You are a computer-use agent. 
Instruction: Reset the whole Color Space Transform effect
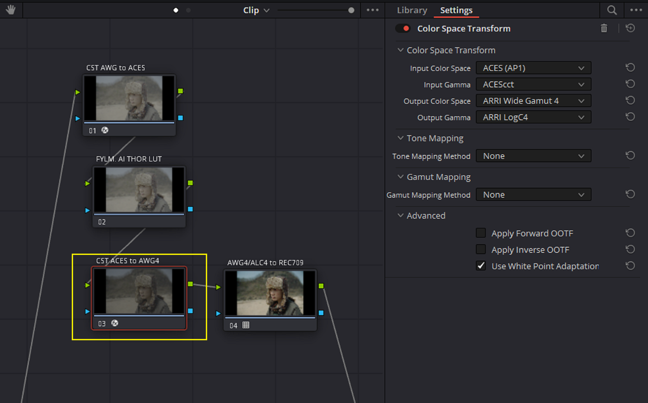click(x=630, y=28)
